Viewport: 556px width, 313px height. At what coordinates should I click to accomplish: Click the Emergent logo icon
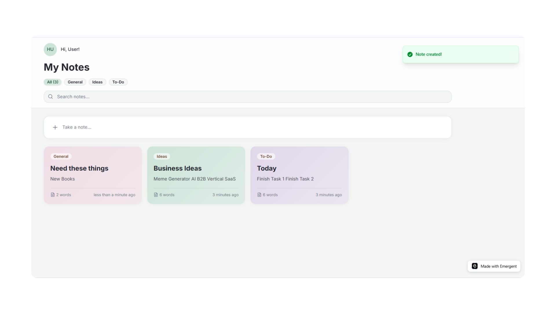[474, 266]
